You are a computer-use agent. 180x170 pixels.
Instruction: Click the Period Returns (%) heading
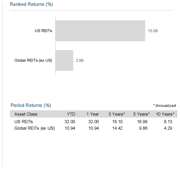31,105
